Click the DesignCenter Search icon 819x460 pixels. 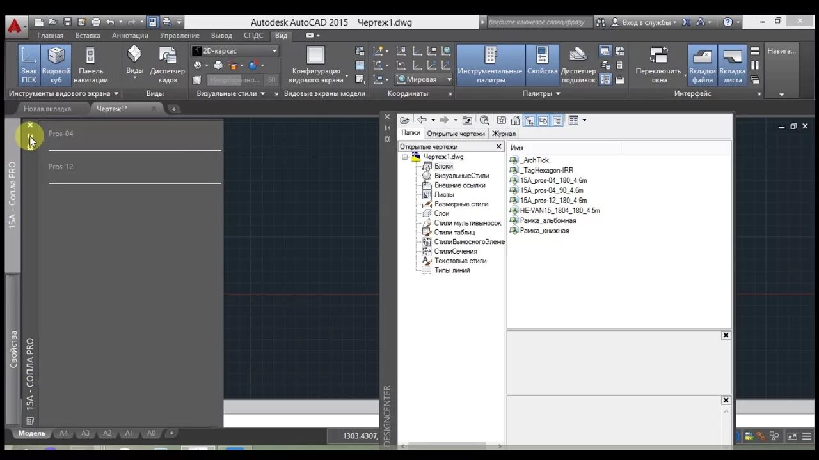tap(484, 120)
